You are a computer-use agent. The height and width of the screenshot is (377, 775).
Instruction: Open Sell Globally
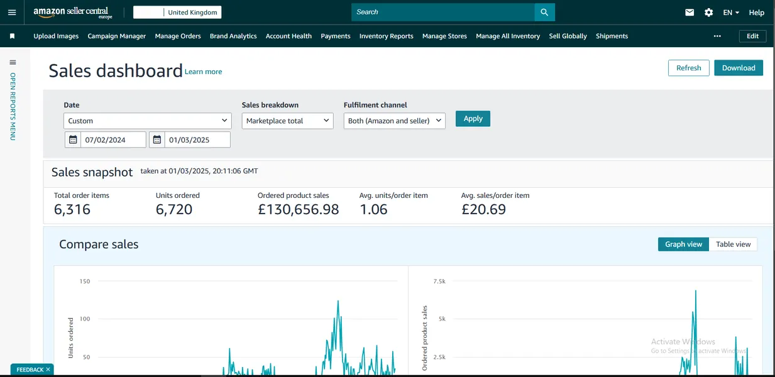(x=568, y=36)
